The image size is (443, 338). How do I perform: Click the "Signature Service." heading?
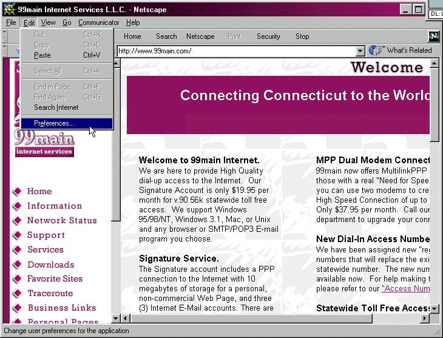coord(179,259)
